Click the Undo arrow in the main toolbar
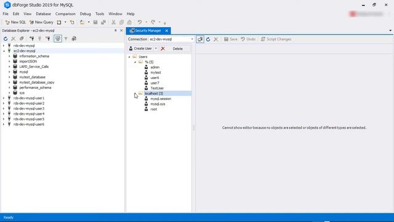Viewport: 394px width, 222px height. pyautogui.click(x=140, y=22)
